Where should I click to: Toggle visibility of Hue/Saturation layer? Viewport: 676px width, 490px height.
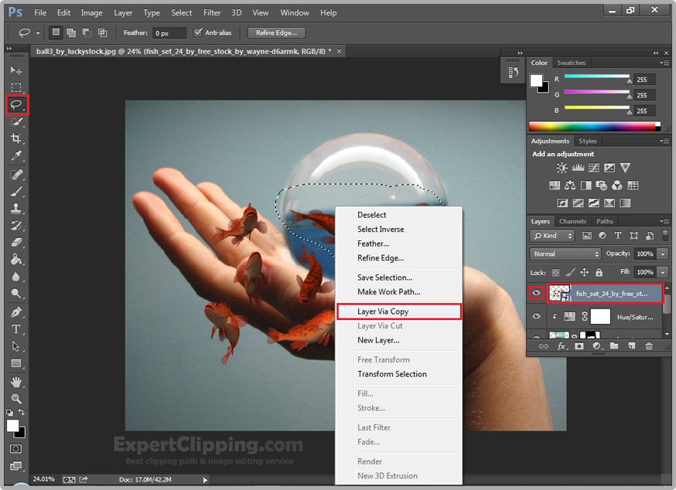[537, 317]
